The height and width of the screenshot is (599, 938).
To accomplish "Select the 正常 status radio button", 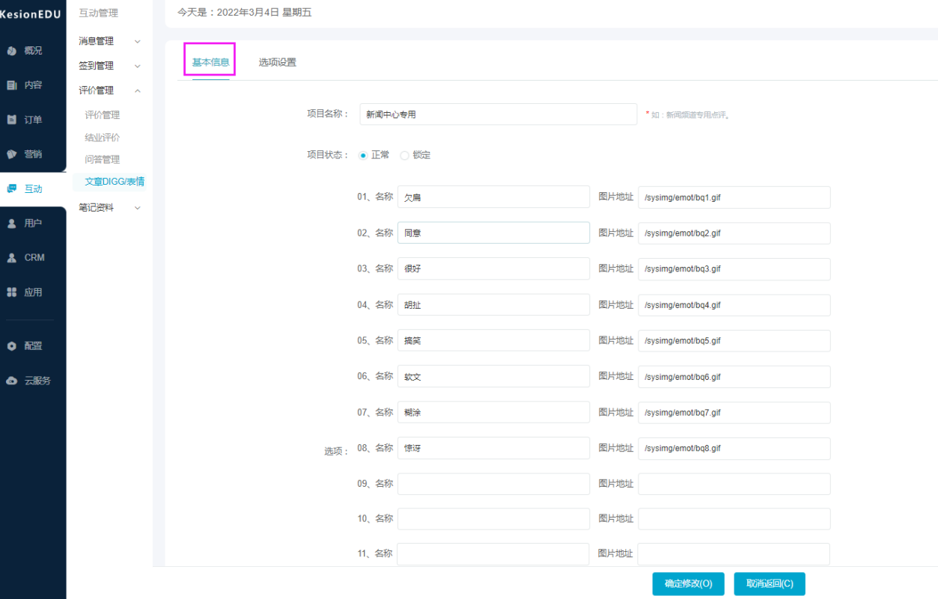I will [x=363, y=156].
